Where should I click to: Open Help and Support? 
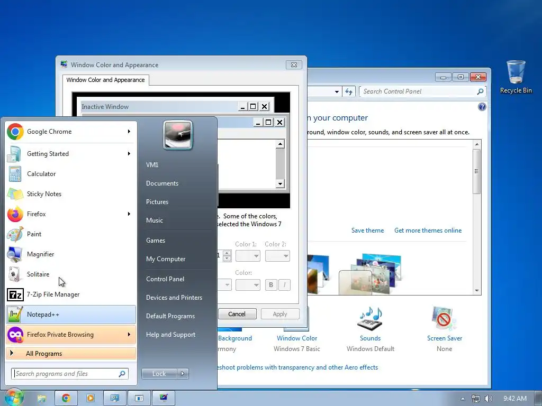tap(170, 335)
